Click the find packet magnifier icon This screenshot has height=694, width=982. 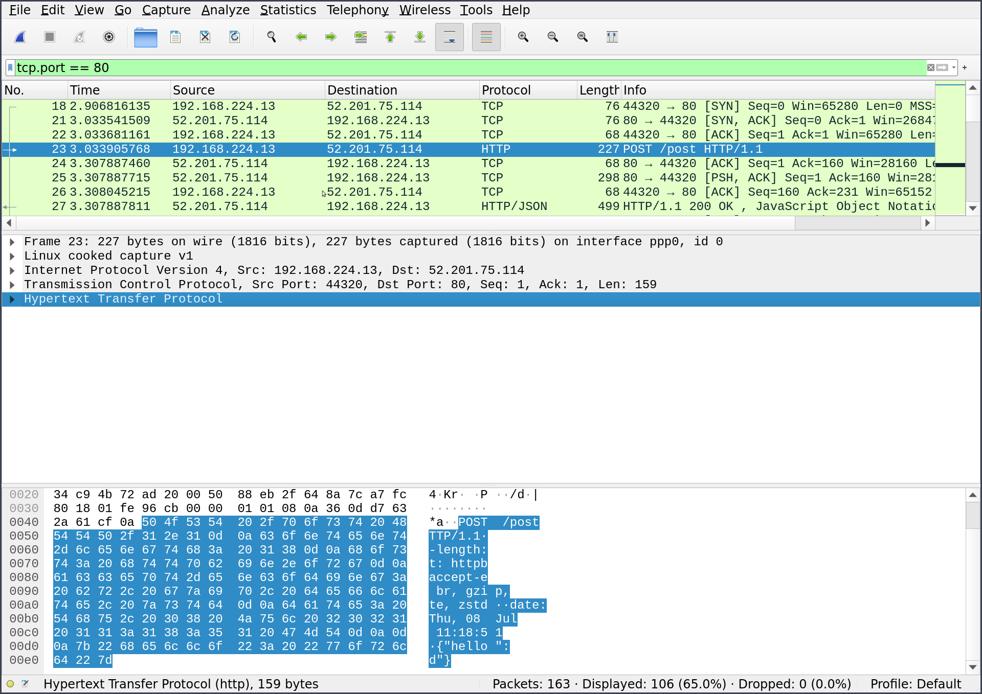[x=272, y=37]
